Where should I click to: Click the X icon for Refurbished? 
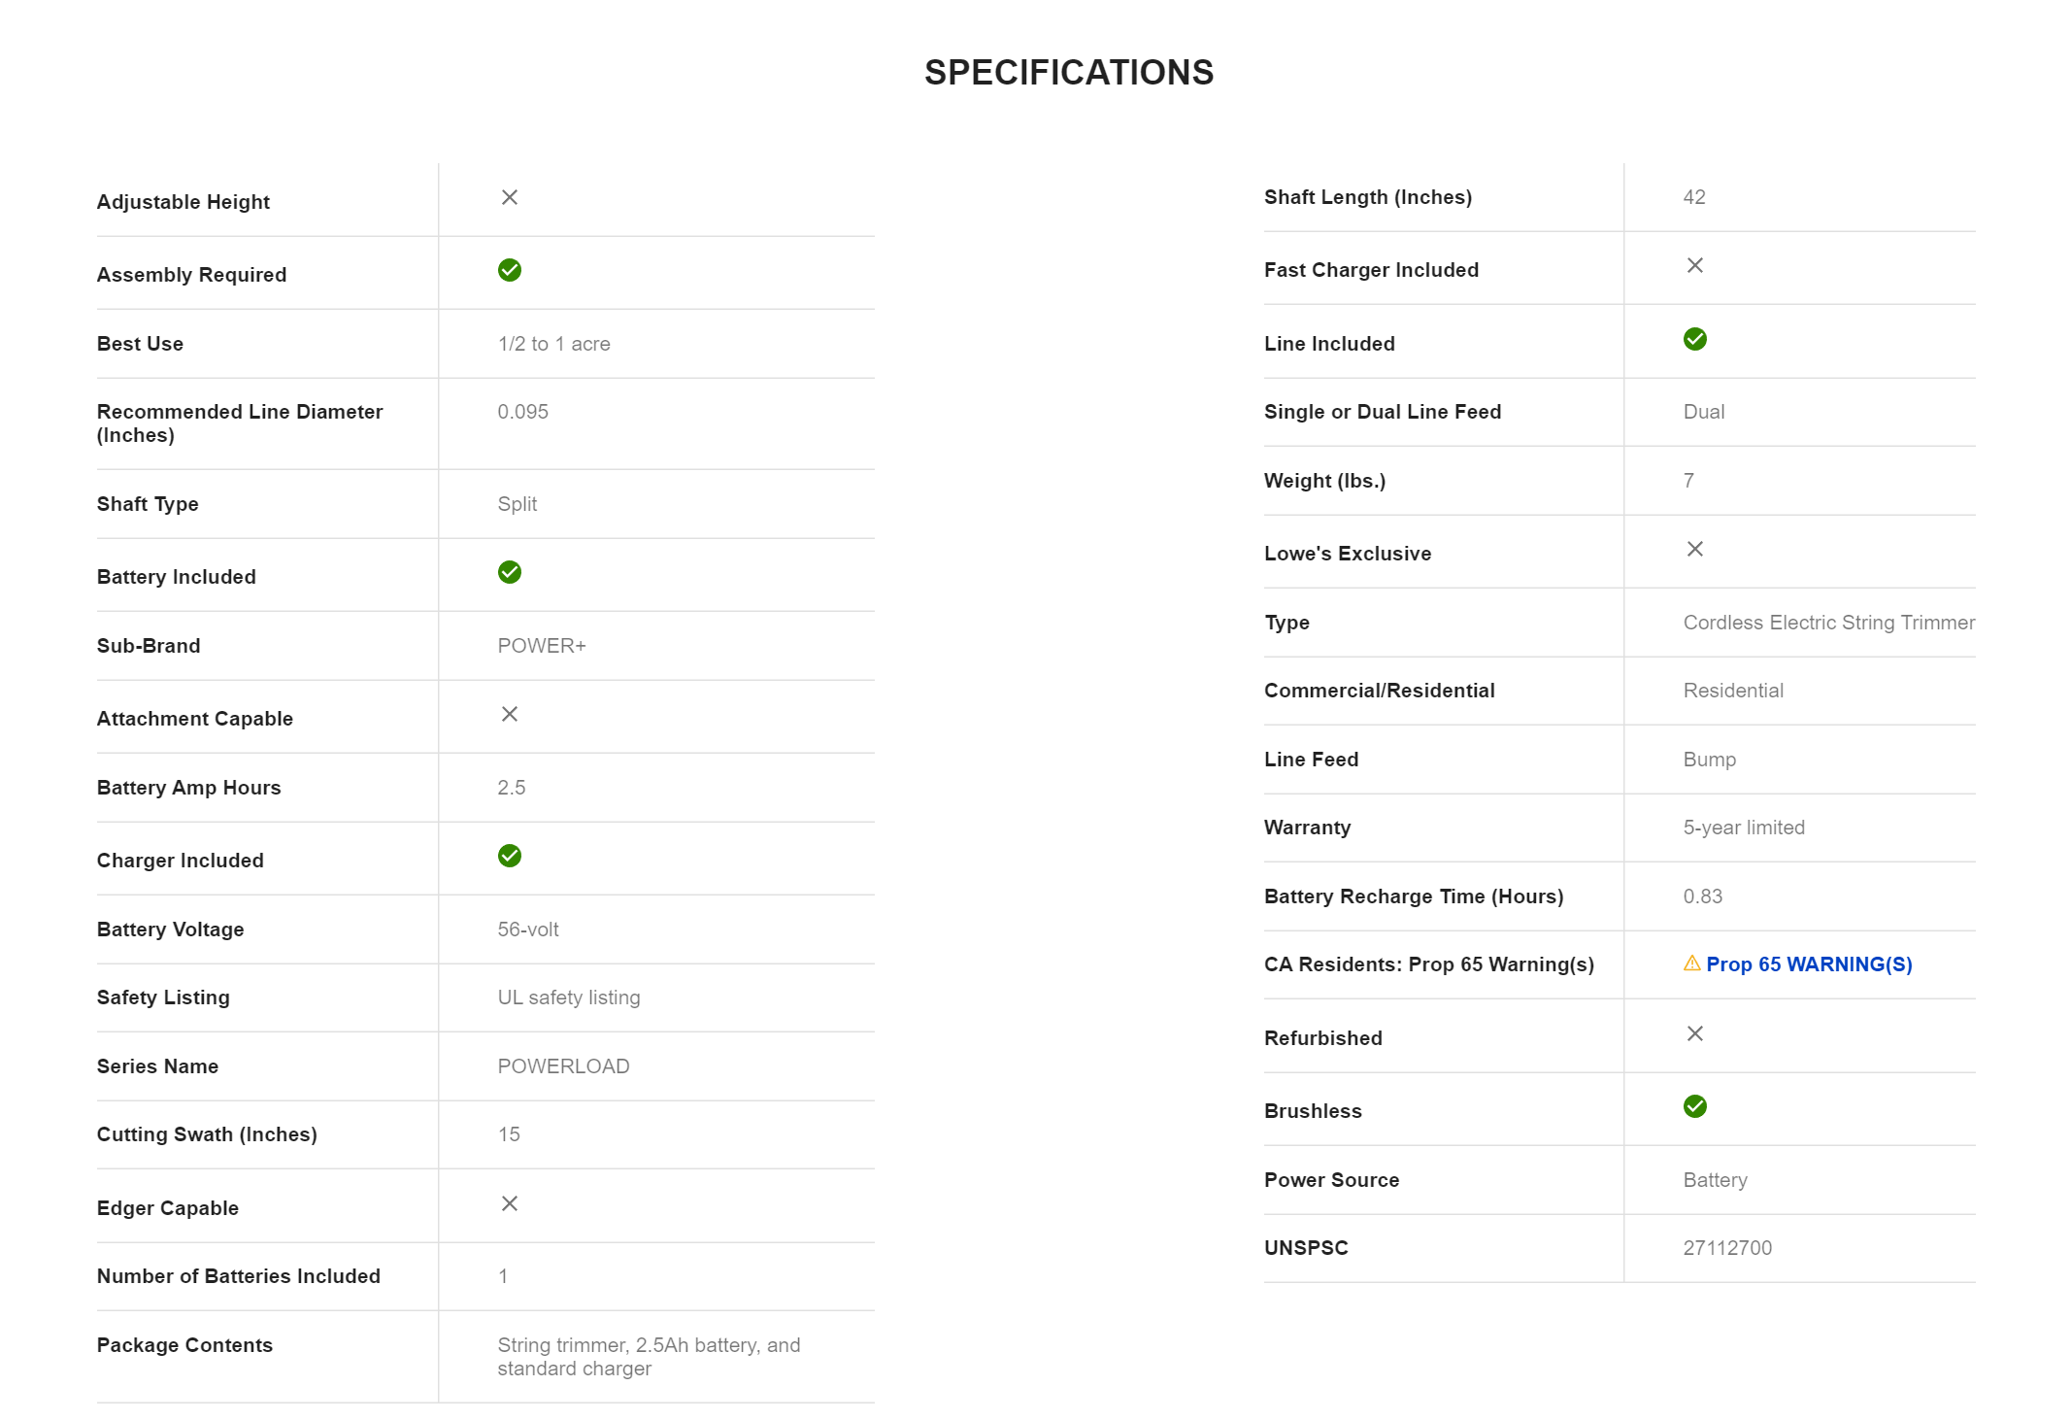tap(1694, 1033)
